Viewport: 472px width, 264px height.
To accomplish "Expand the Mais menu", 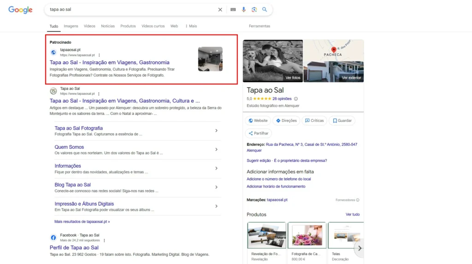I will (191, 26).
